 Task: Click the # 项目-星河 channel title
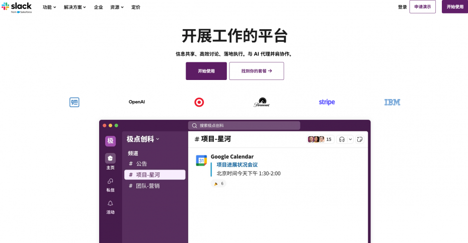[213, 139]
